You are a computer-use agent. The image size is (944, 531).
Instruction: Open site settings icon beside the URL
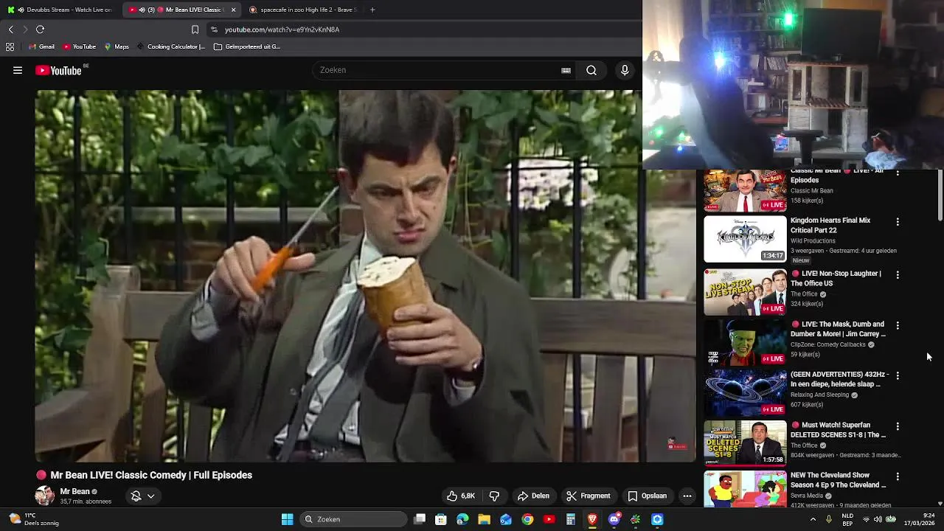tap(214, 29)
